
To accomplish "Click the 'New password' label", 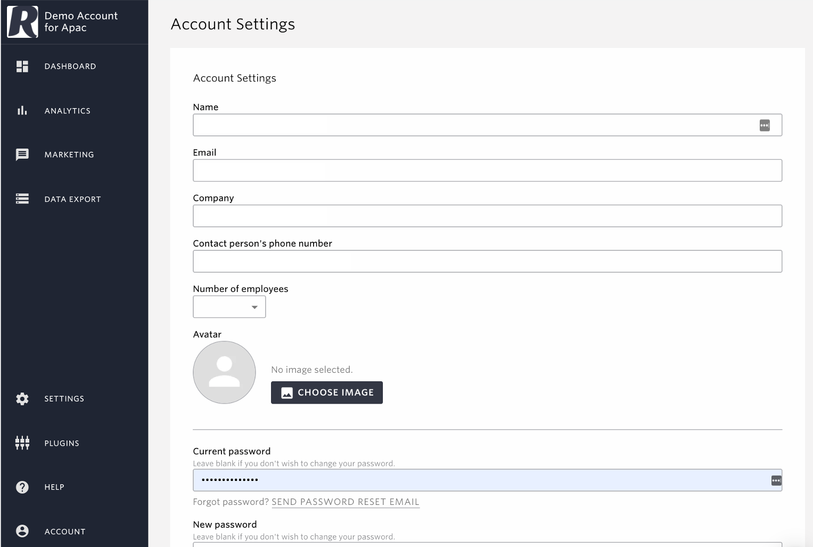I will coord(225,525).
